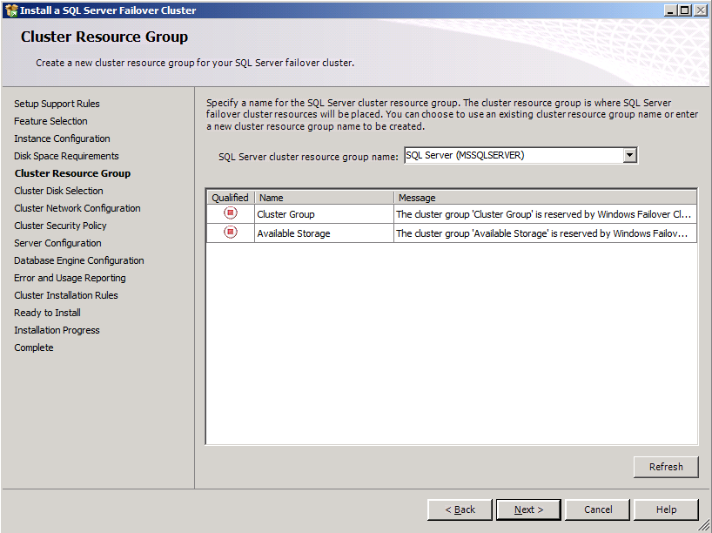This screenshot has width=712, height=533.
Task: Select Cluster Disk Selection step
Action: point(58,191)
